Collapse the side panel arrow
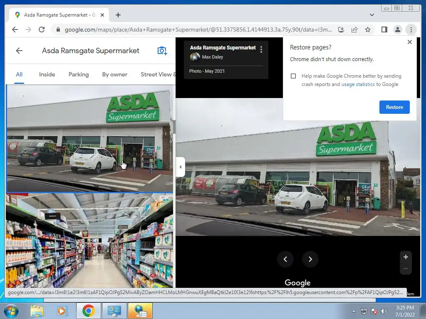 (x=180, y=167)
